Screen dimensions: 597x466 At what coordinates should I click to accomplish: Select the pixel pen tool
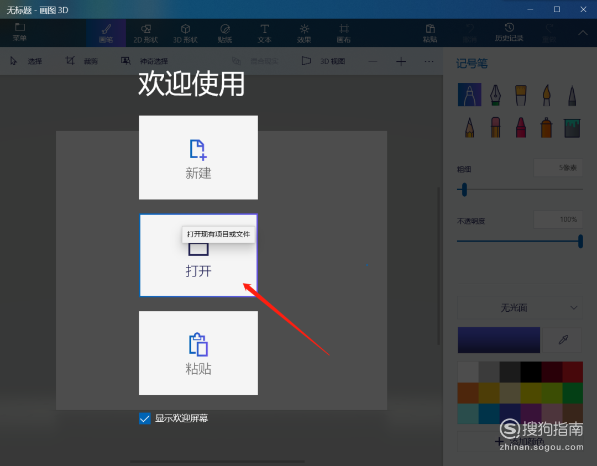tap(572, 95)
